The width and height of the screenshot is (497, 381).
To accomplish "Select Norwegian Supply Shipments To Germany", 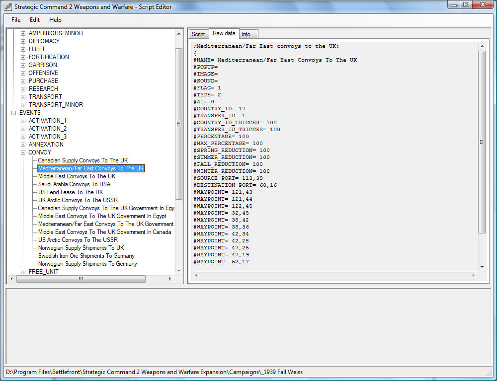I will click(87, 263).
